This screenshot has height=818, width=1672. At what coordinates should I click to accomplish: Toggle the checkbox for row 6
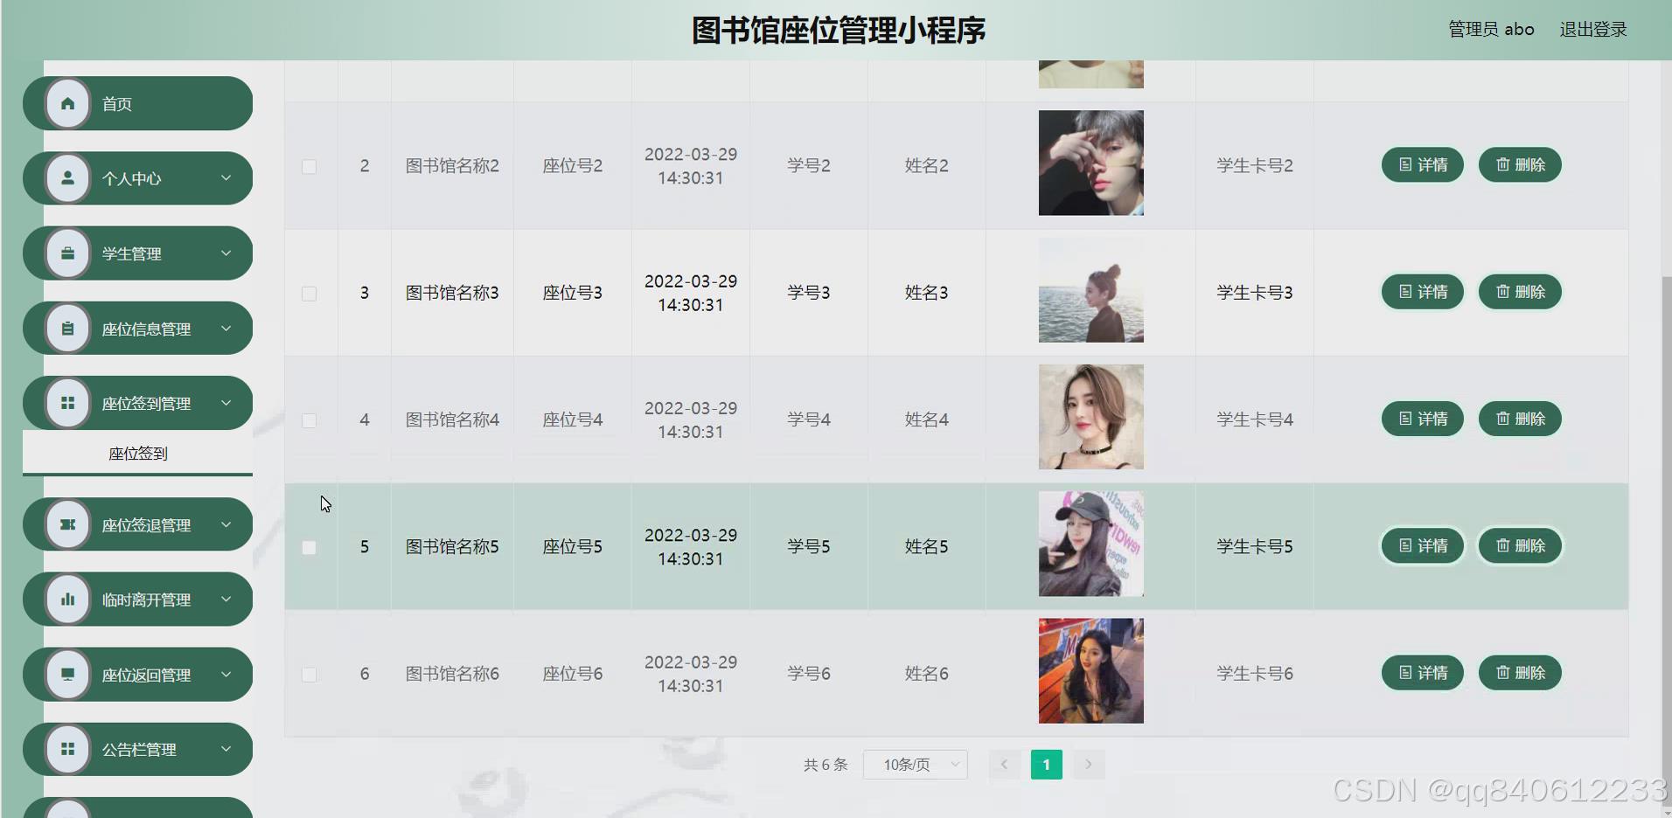310,675
